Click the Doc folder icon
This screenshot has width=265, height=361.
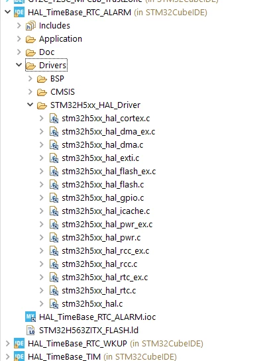click(30, 52)
